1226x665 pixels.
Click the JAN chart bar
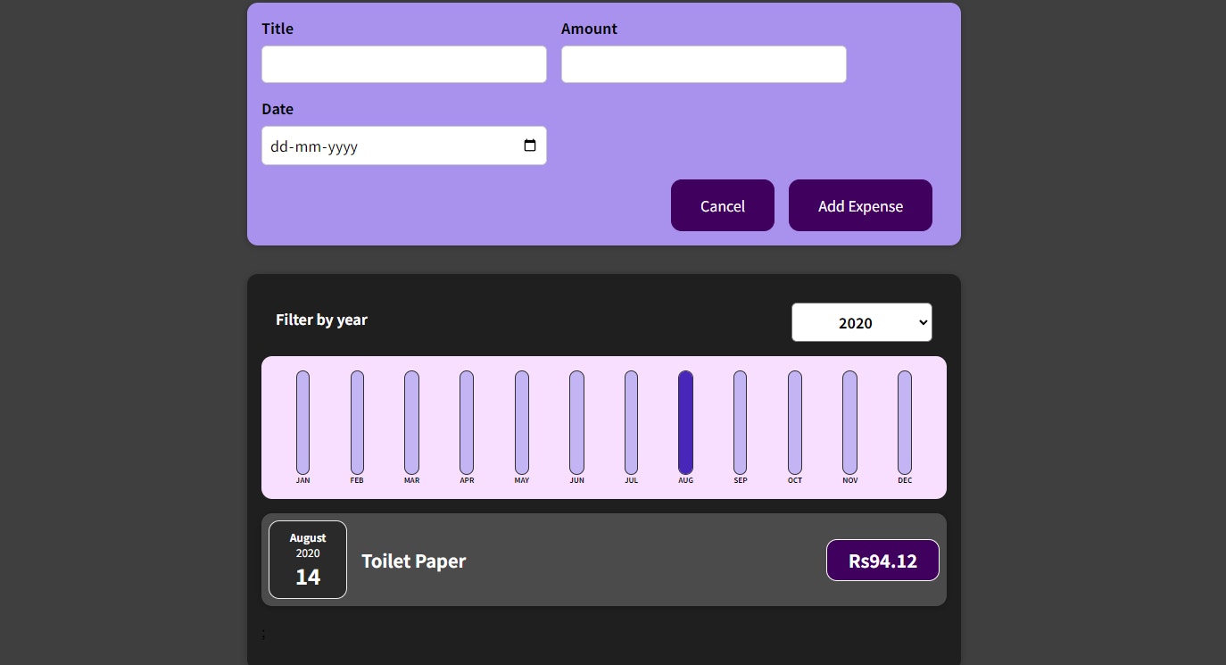(x=303, y=422)
